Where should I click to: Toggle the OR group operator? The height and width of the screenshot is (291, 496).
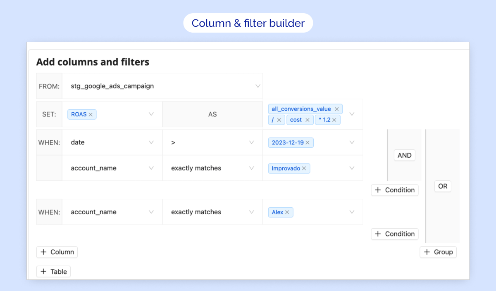pos(443,186)
